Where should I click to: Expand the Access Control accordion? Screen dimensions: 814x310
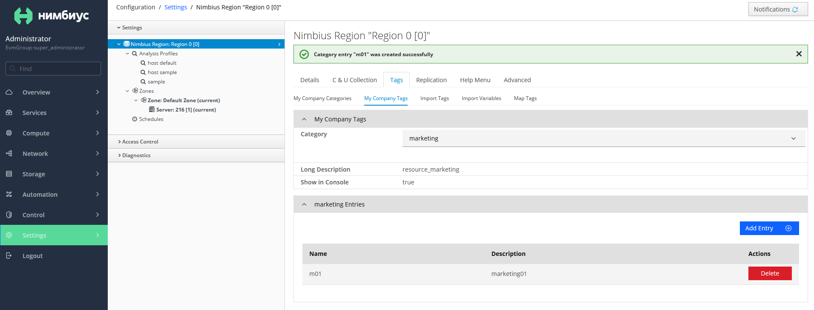pyautogui.click(x=196, y=142)
